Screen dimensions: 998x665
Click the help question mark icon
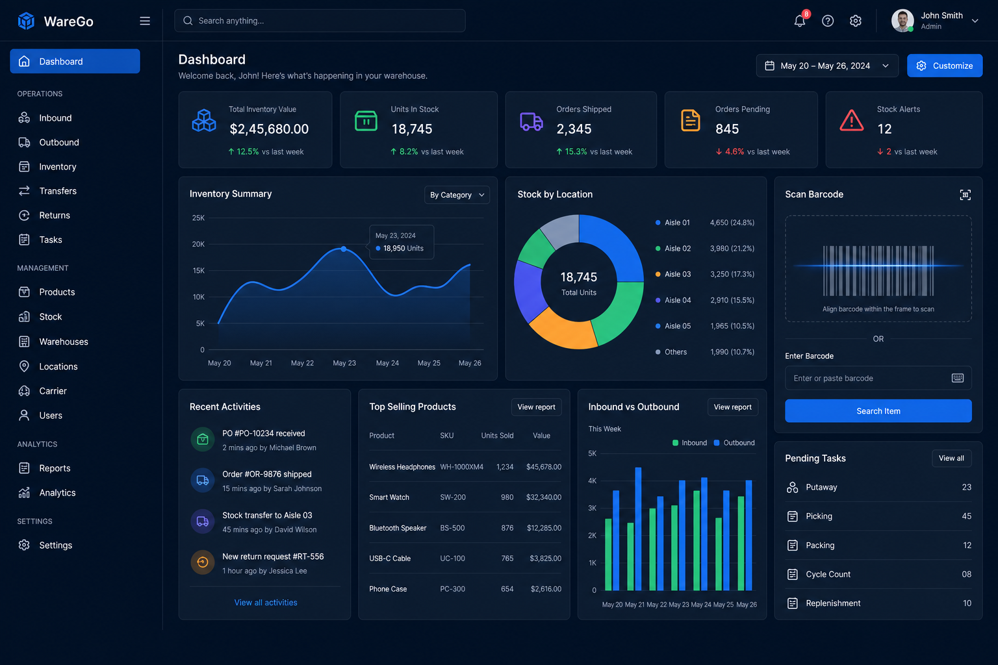click(x=828, y=21)
